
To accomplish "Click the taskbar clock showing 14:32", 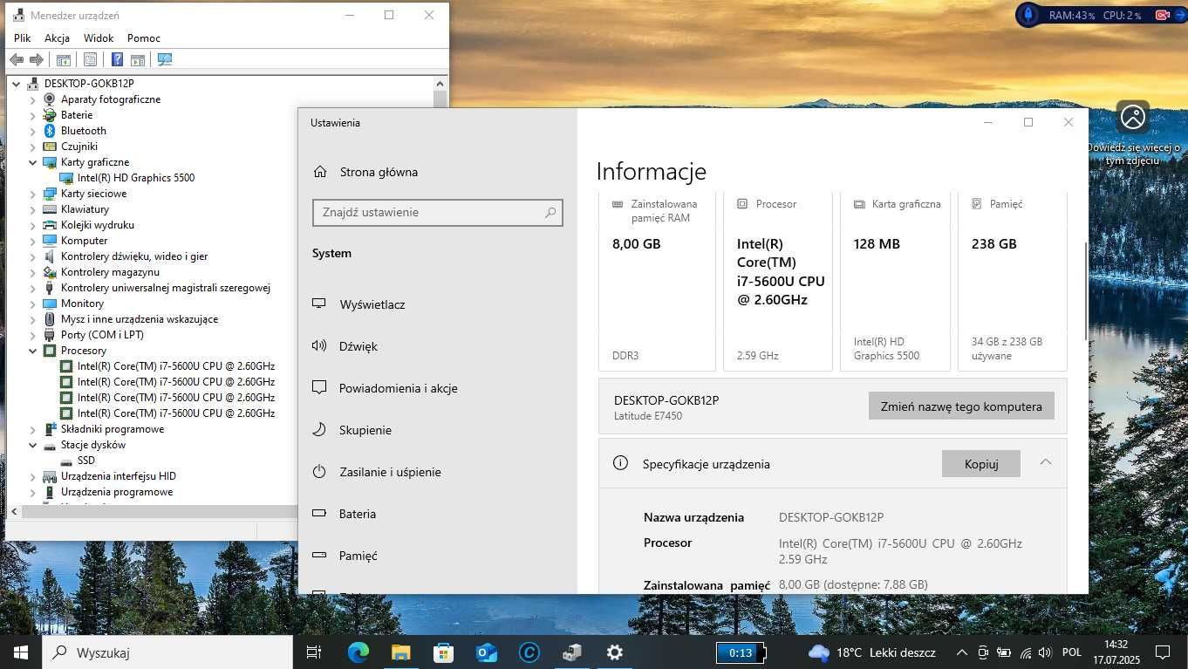I will tap(1116, 652).
